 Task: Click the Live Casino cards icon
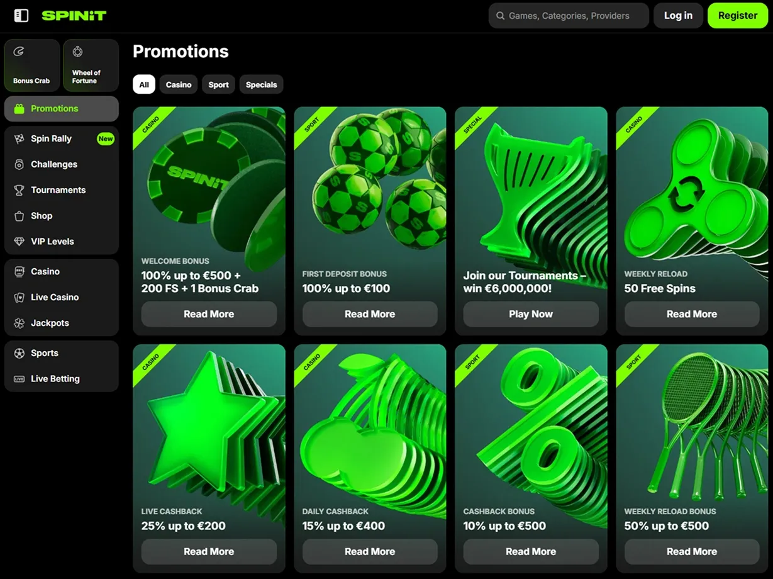[x=19, y=298]
